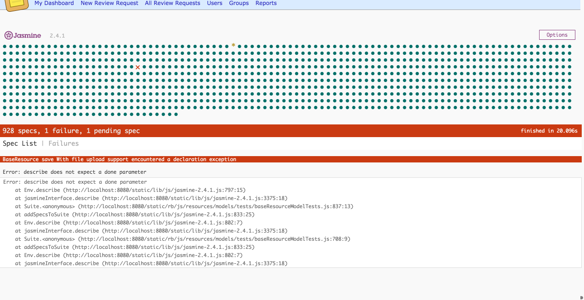Go to All Review Requests
Image resolution: width=584 pixels, height=300 pixels.
(172, 3)
